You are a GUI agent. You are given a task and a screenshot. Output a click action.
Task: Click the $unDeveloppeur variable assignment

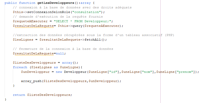pyautogui.click(x=35, y=72)
